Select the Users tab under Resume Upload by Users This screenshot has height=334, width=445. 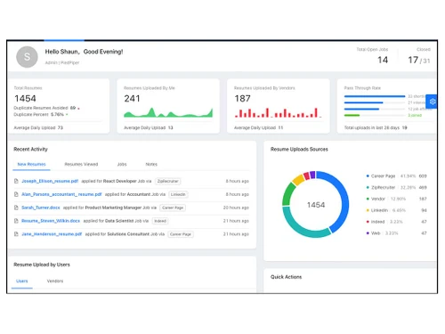click(x=22, y=281)
